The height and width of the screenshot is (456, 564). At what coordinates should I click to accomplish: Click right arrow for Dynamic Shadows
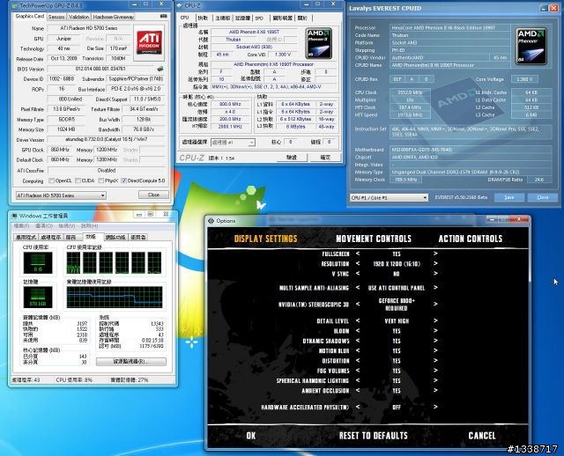pyautogui.click(x=435, y=341)
